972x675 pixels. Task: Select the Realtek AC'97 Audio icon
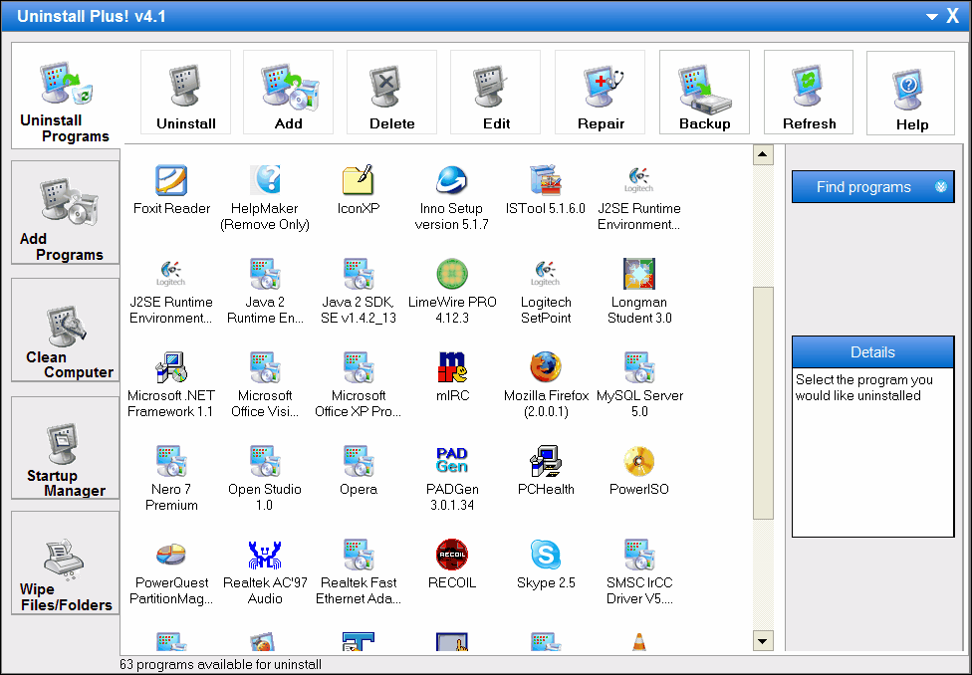tap(265, 556)
